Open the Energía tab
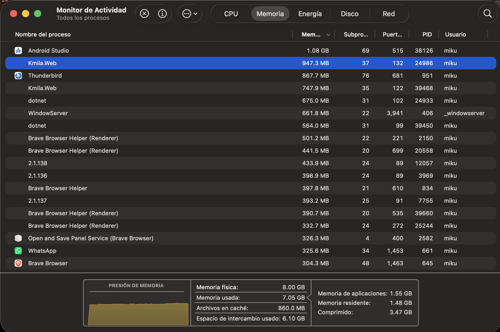Image resolution: width=500 pixels, height=332 pixels. [x=310, y=14]
